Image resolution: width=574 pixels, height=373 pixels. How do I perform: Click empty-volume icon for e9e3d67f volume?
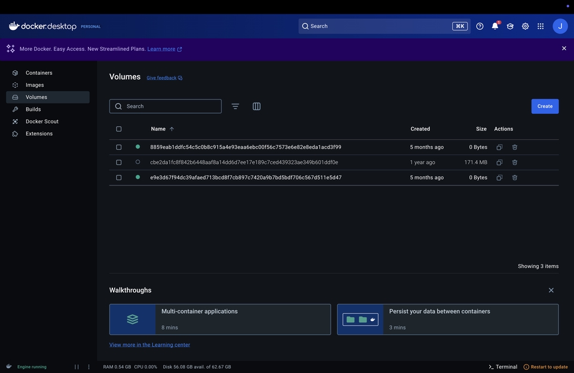coord(499,177)
